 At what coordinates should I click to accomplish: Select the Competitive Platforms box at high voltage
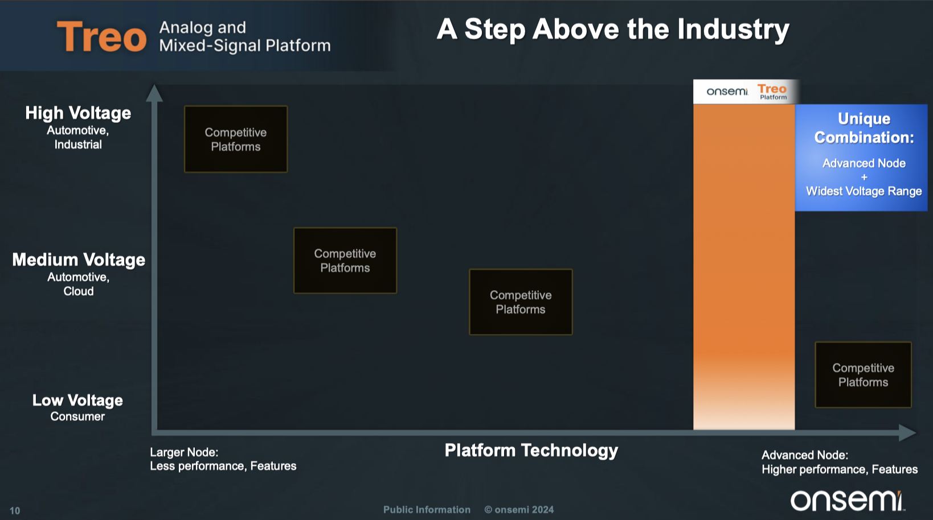(236, 139)
